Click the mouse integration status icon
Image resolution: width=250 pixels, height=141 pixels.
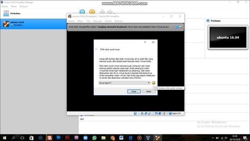[167, 113]
